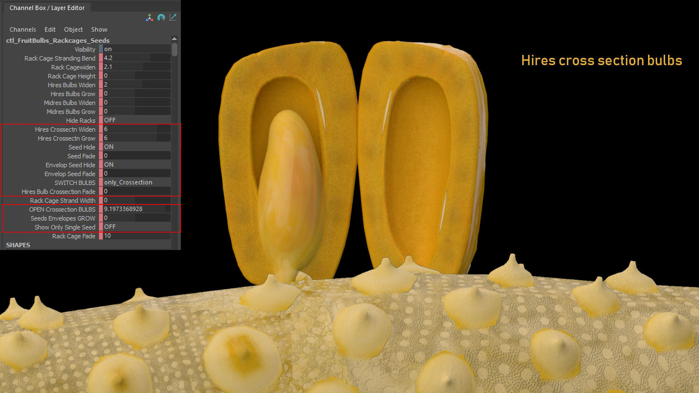Click Hires Bulbs Widen value 2
Image resolution: width=699 pixels, height=393 pixels.
click(x=137, y=85)
